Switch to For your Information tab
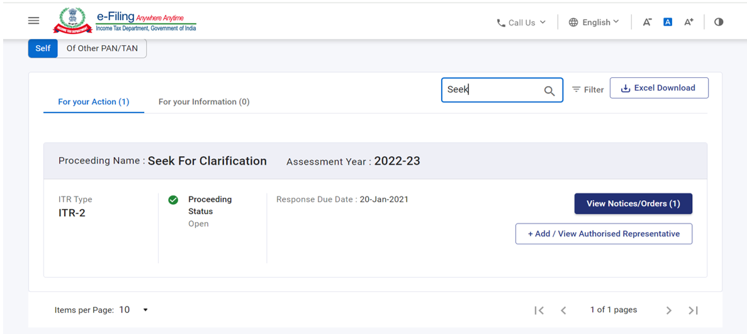Viewport: 747px width, 334px height. tap(204, 102)
